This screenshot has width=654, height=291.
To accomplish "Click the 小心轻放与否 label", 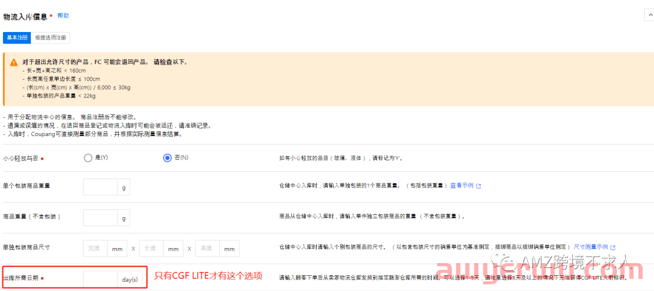I will (21, 159).
